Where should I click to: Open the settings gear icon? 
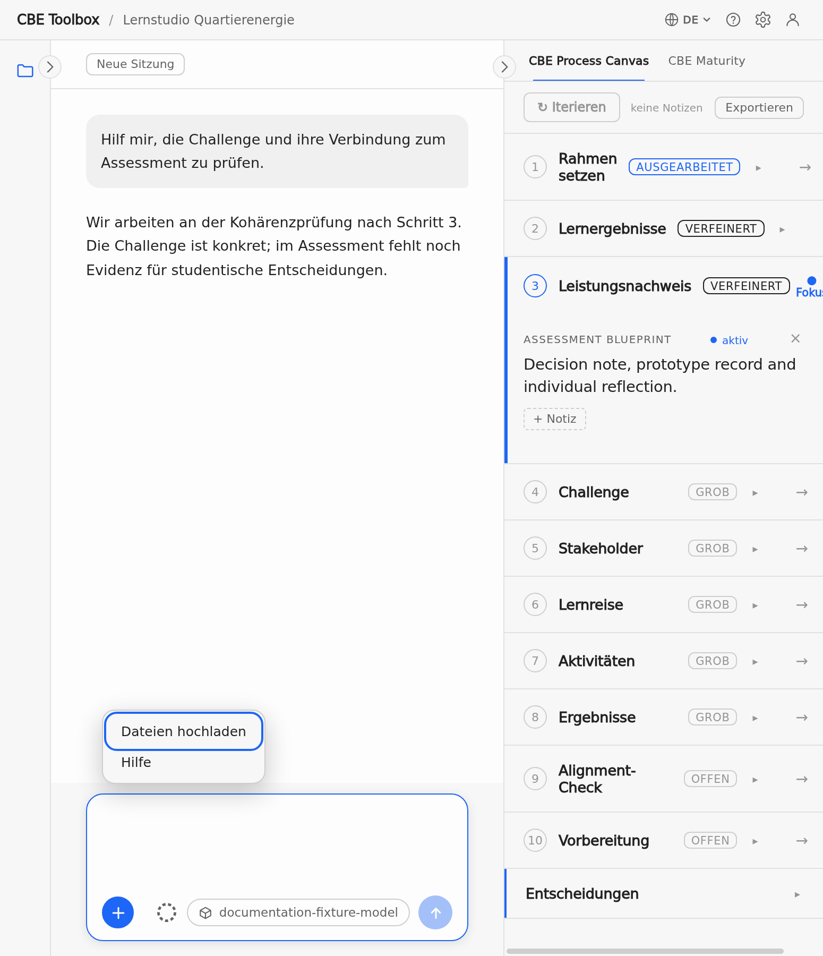coord(763,20)
